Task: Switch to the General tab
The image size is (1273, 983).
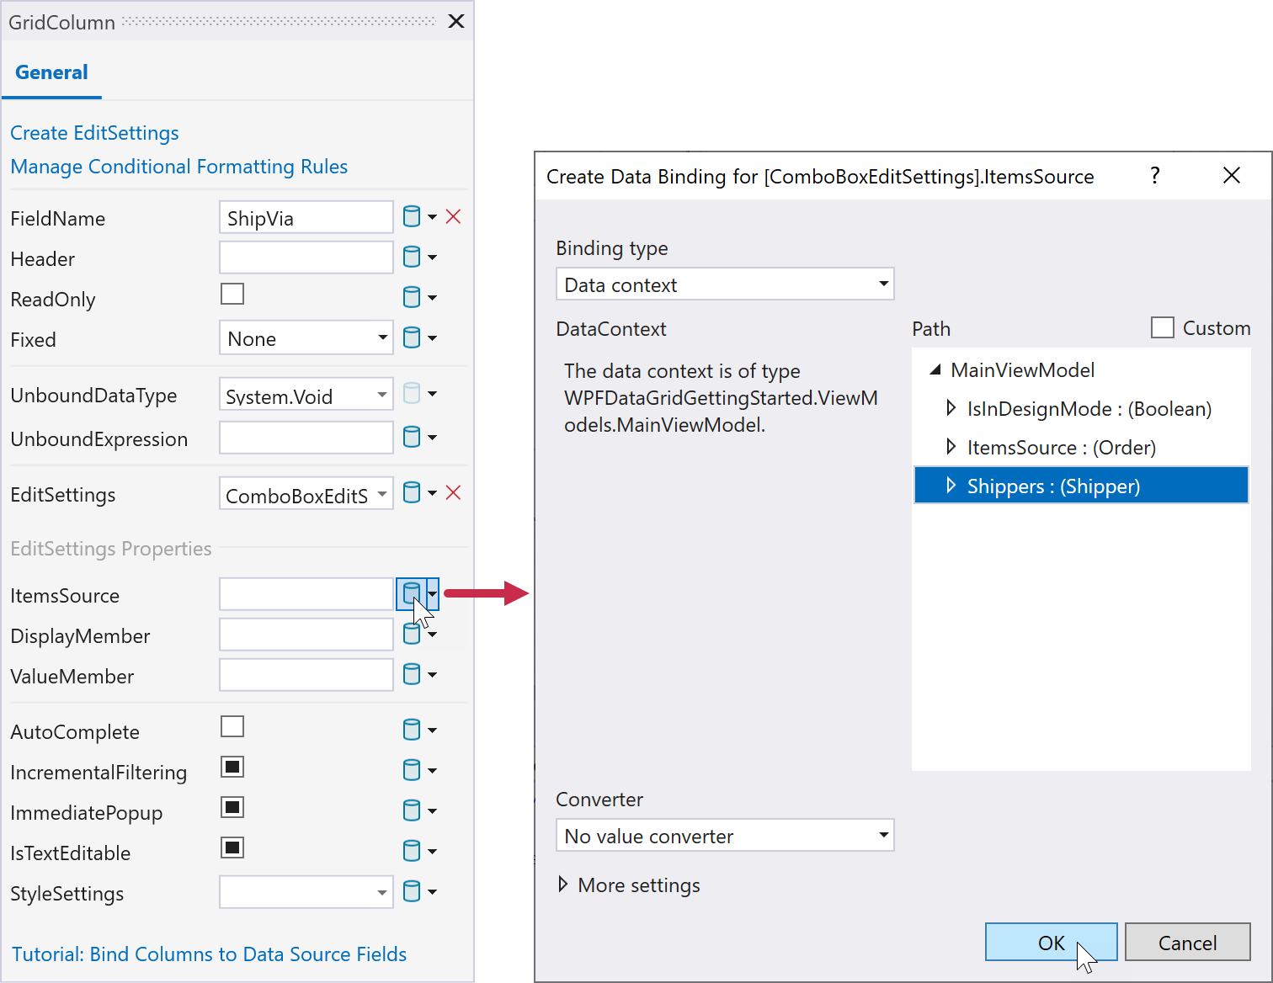Action: tap(51, 73)
